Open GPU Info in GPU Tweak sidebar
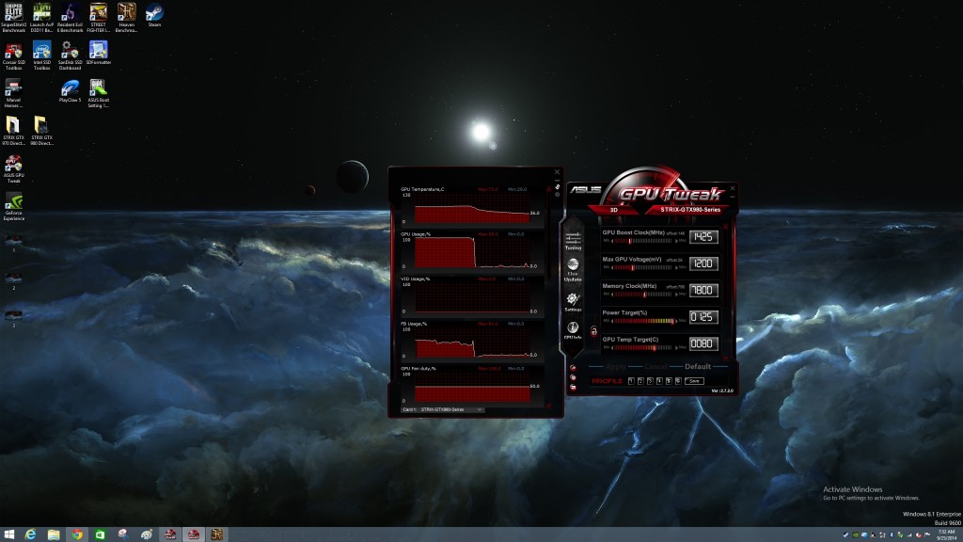The height and width of the screenshot is (542, 963). pyautogui.click(x=573, y=330)
